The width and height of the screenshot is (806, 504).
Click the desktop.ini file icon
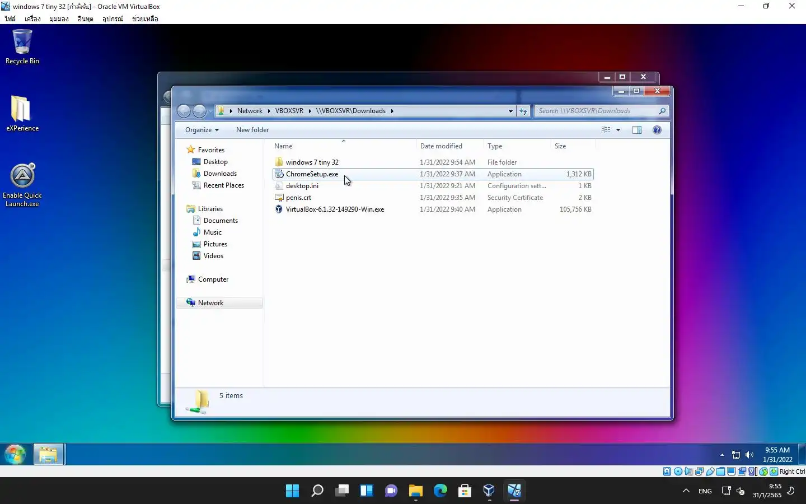point(279,186)
